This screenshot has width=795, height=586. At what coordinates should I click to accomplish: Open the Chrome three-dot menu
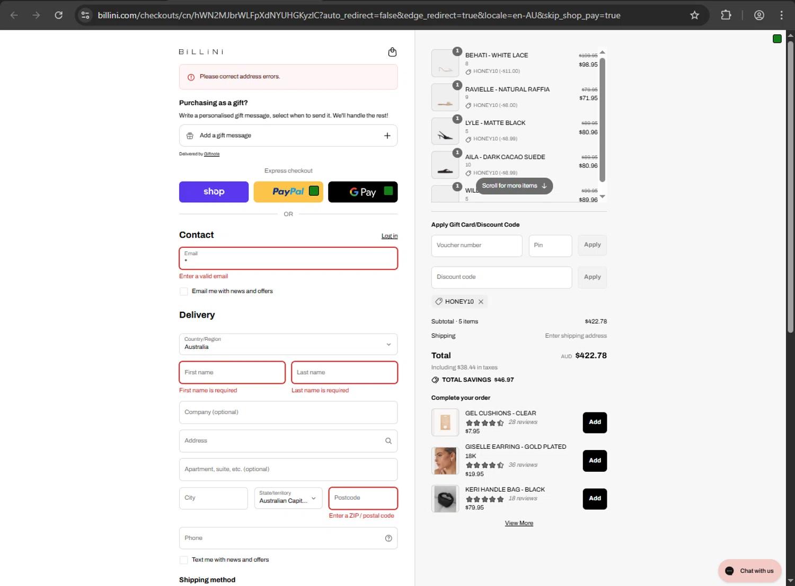click(x=781, y=15)
